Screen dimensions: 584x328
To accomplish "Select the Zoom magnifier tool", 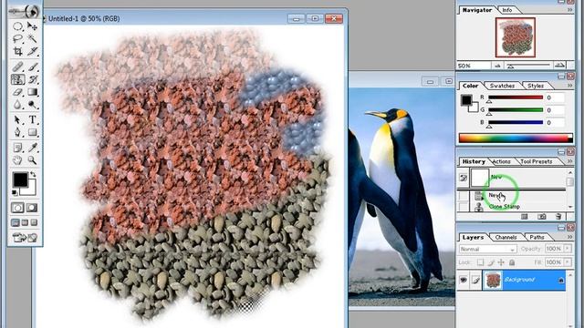I will click(x=33, y=160).
